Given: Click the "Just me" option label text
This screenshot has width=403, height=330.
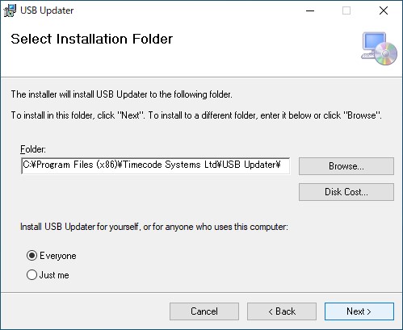Looking at the screenshot, I should point(54,275).
